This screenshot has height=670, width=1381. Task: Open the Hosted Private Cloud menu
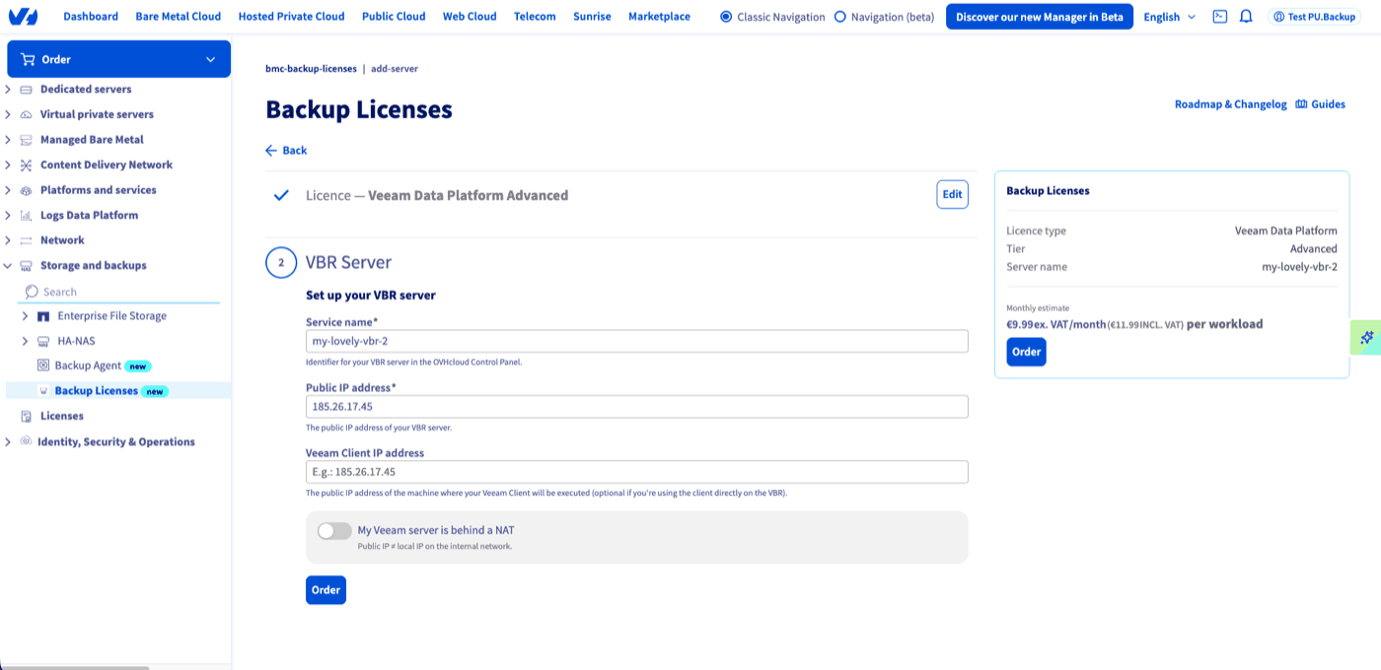click(292, 17)
